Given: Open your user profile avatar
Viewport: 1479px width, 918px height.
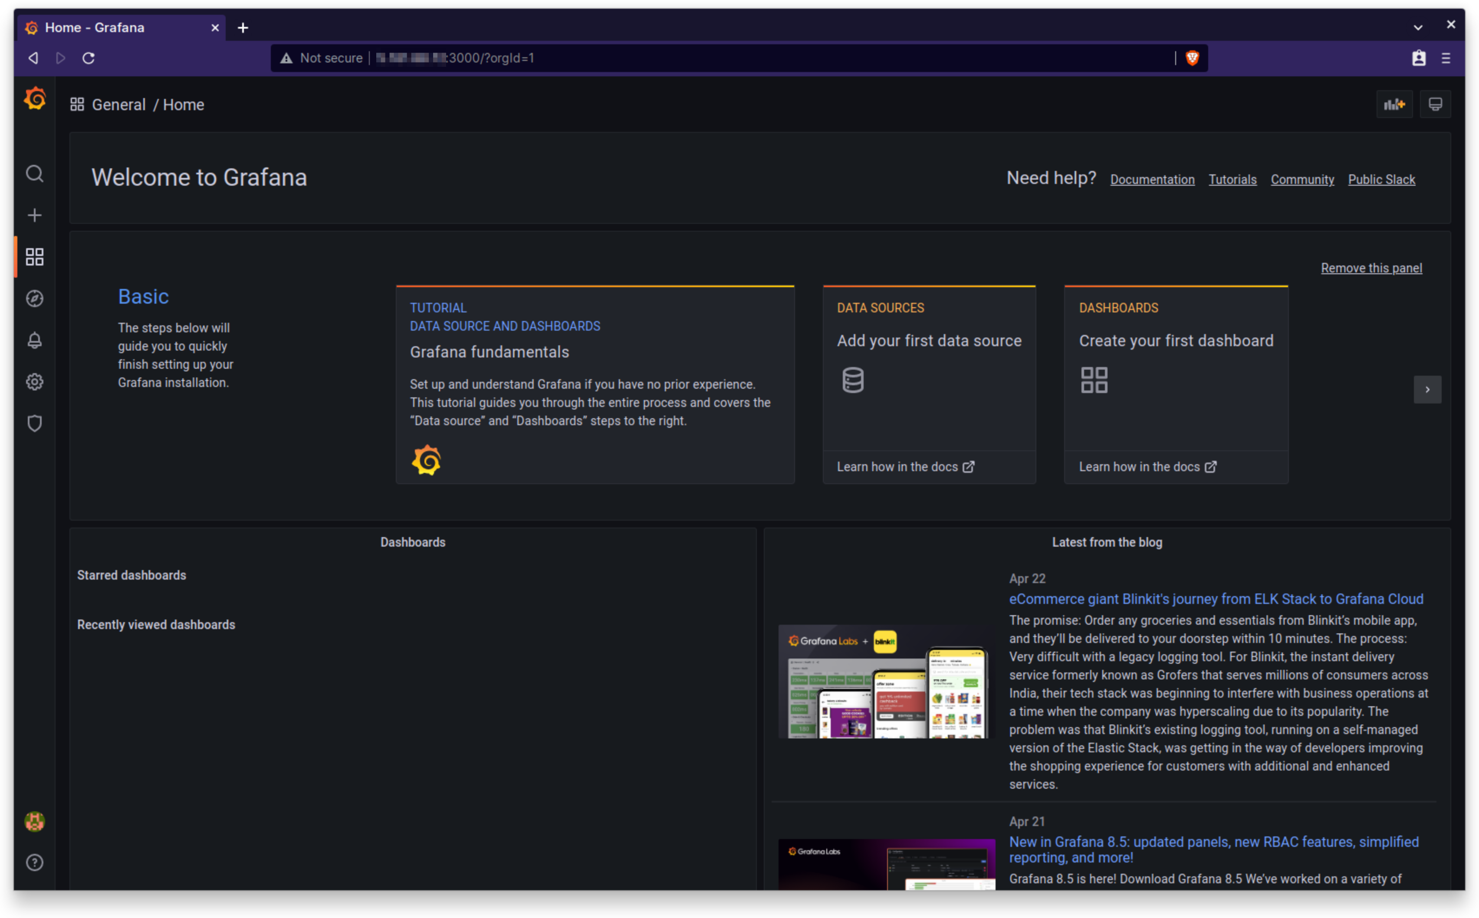Looking at the screenshot, I should point(34,821).
